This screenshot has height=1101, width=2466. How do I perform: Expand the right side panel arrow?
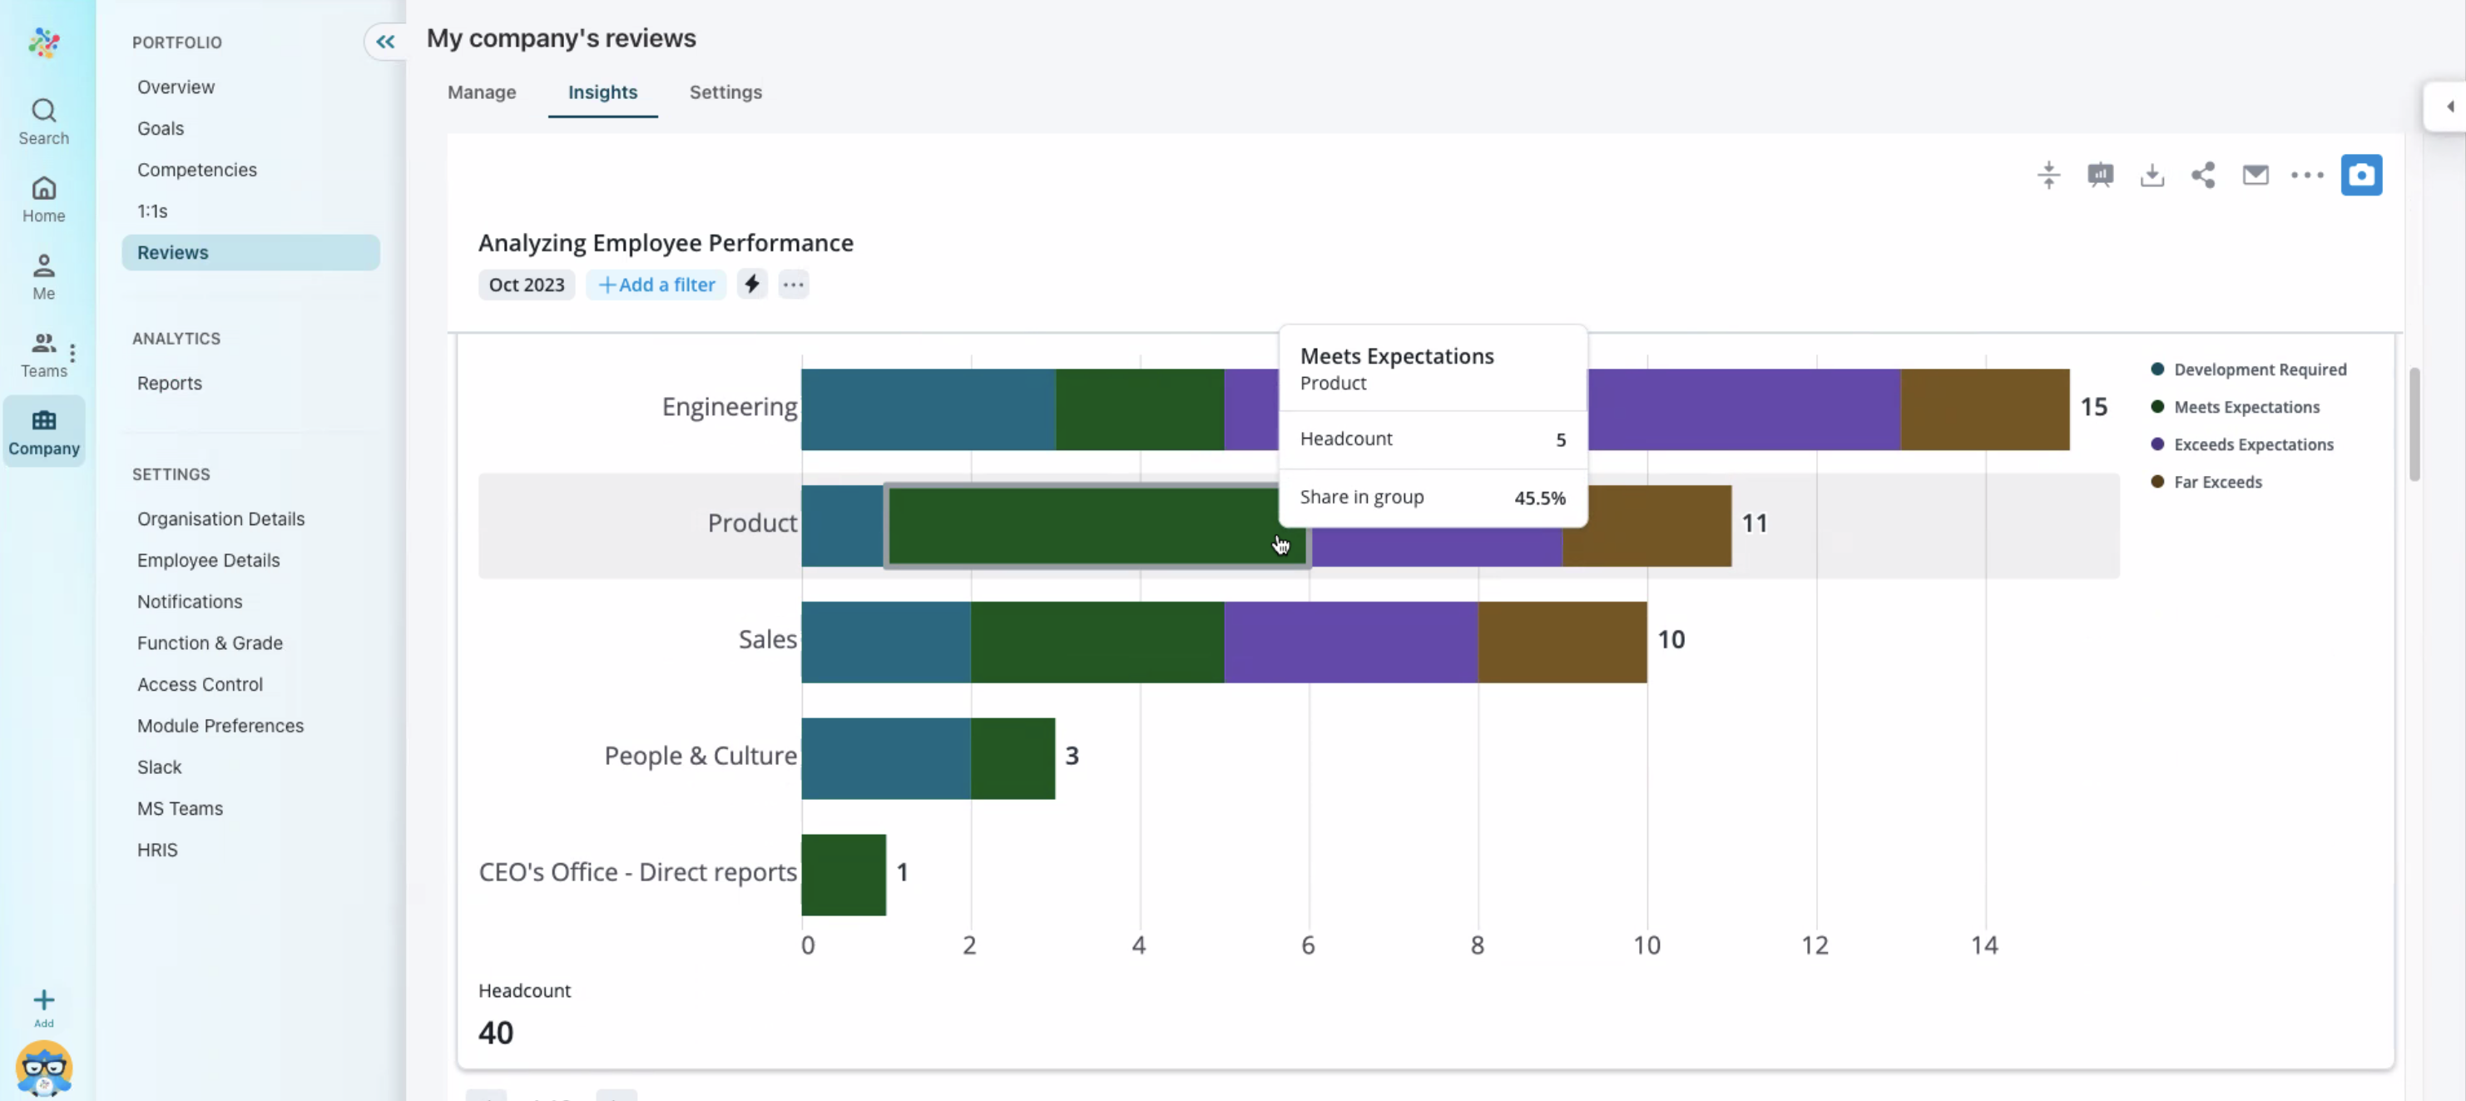(x=2449, y=107)
